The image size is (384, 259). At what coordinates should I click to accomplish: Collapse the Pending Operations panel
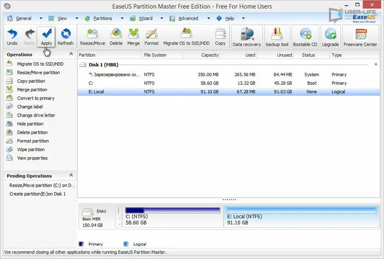71,175
